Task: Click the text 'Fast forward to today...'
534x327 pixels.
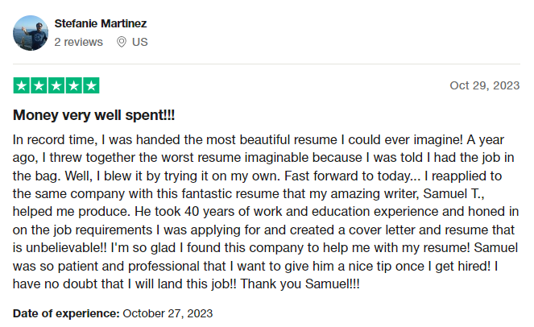Action: [x=353, y=176]
